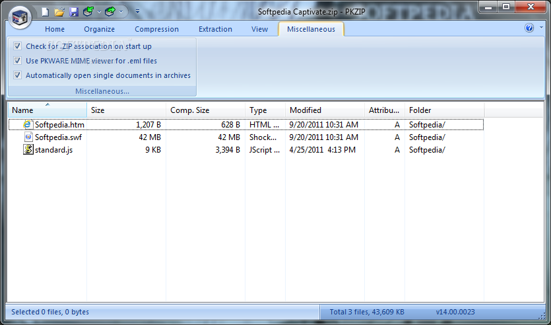Minimize the PKZIP window
Screen dimensions: 551x325
488,7
